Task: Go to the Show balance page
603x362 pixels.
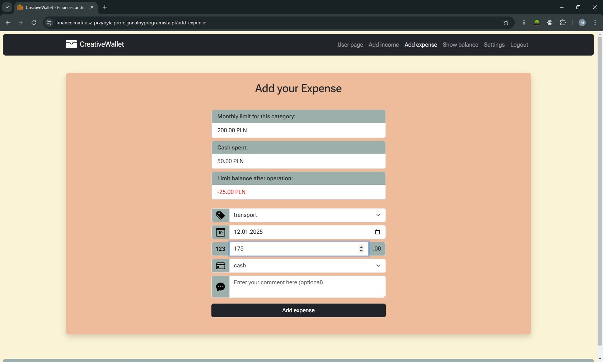Action: click(x=460, y=45)
